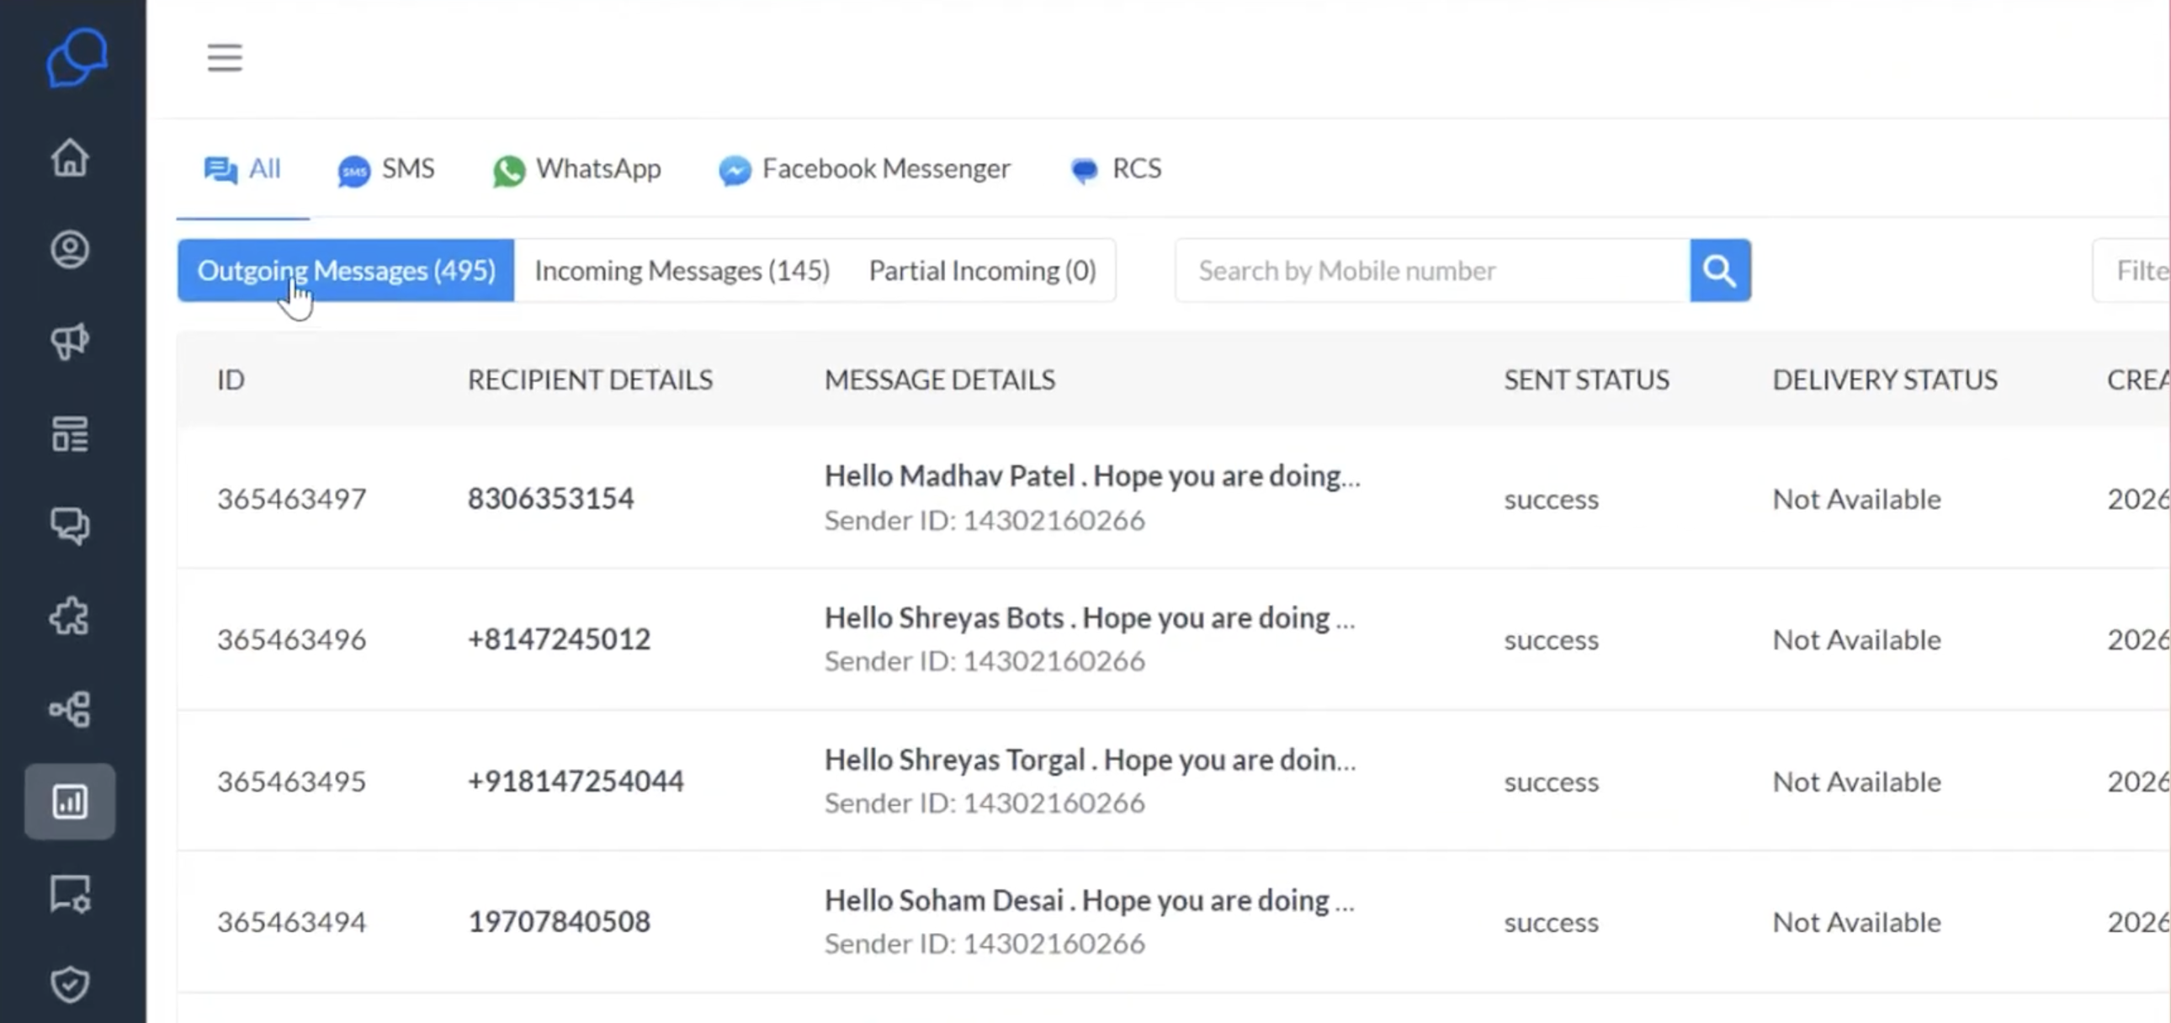
Task: Click the DELIVERY STATUS column header
Action: [1884, 380]
